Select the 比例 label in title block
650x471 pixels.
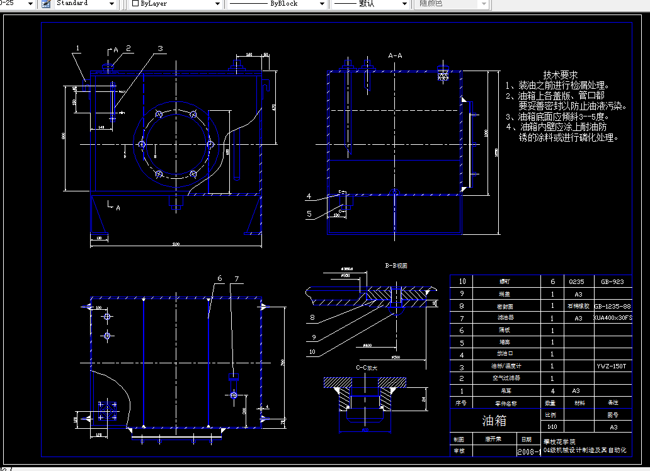tap(550, 415)
